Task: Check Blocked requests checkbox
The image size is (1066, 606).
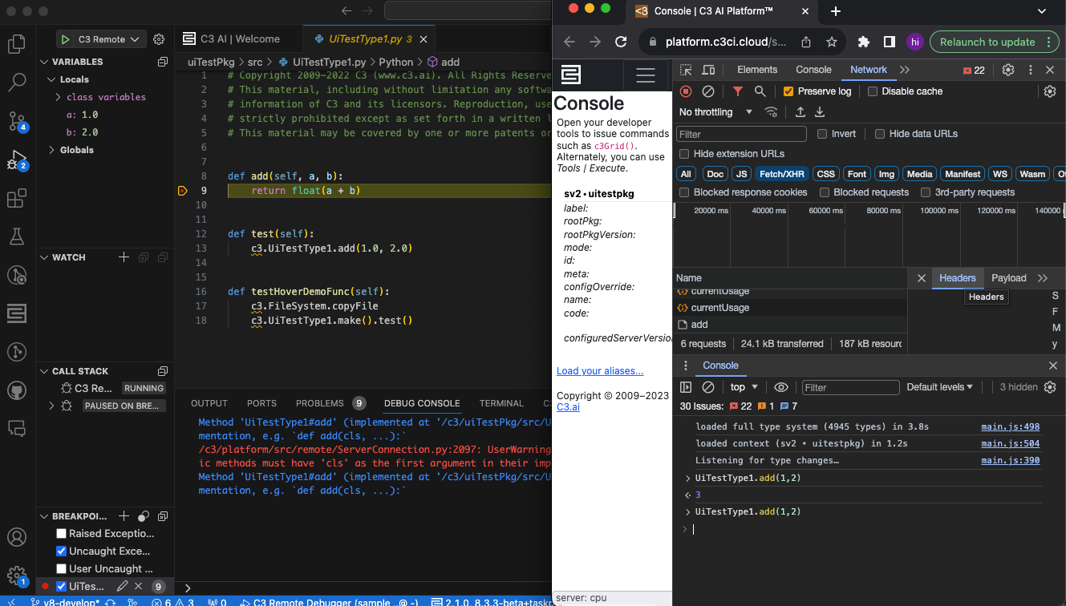Action: tap(825, 192)
